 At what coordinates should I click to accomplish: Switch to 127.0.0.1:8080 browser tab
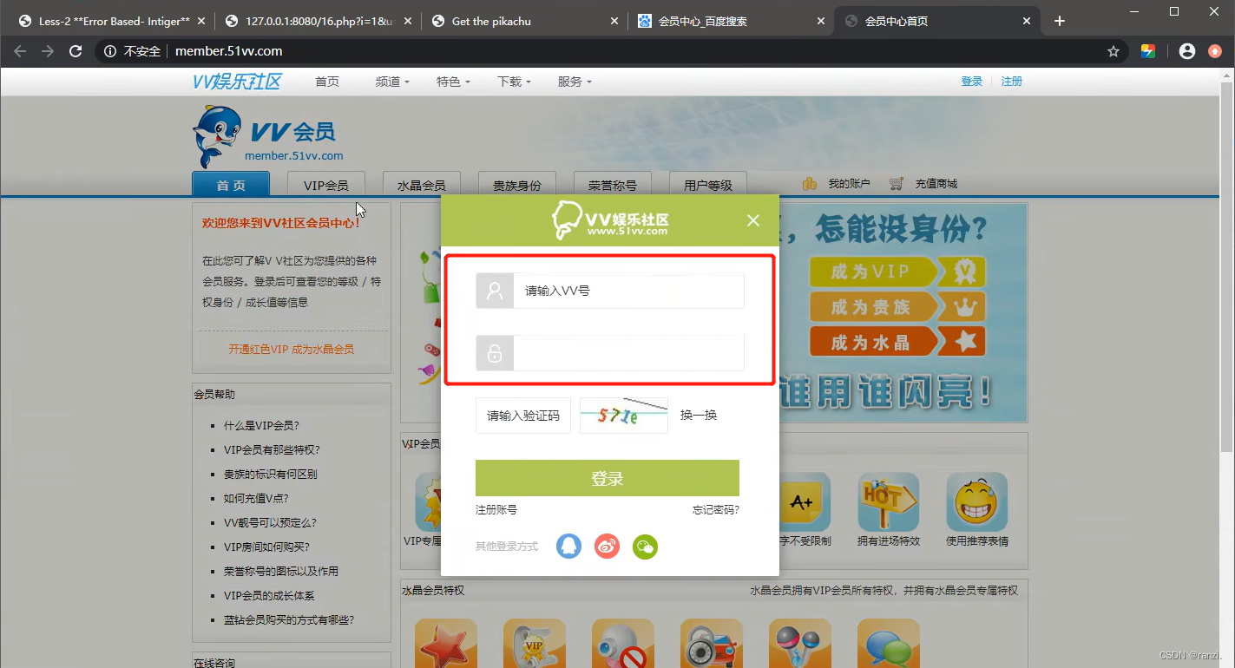tap(318, 21)
